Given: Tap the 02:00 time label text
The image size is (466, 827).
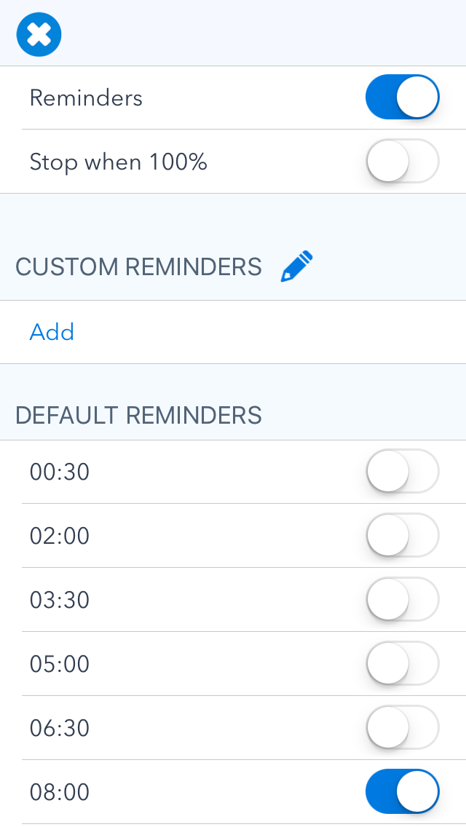Looking at the screenshot, I should pyautogui.click(x=60, y=537).
